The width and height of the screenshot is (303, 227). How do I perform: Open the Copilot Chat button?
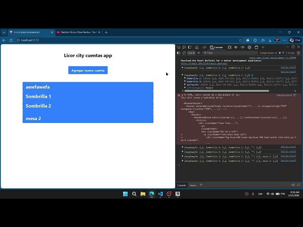coord(295,40)
